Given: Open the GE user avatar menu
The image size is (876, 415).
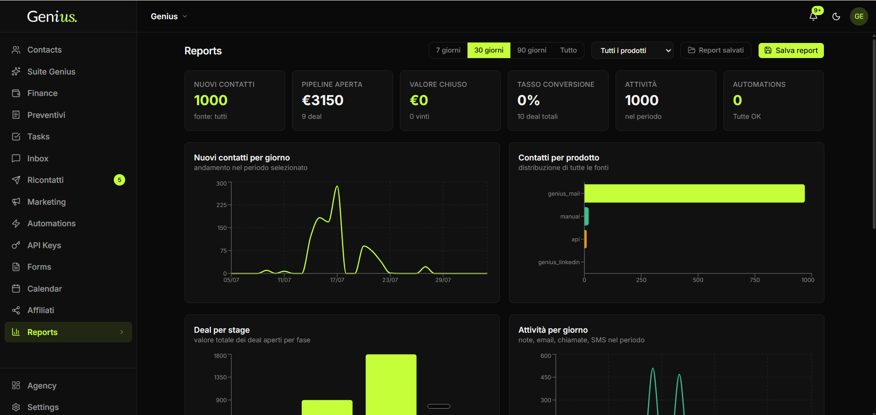Looking at the screenshot, I should coord(859,16).
